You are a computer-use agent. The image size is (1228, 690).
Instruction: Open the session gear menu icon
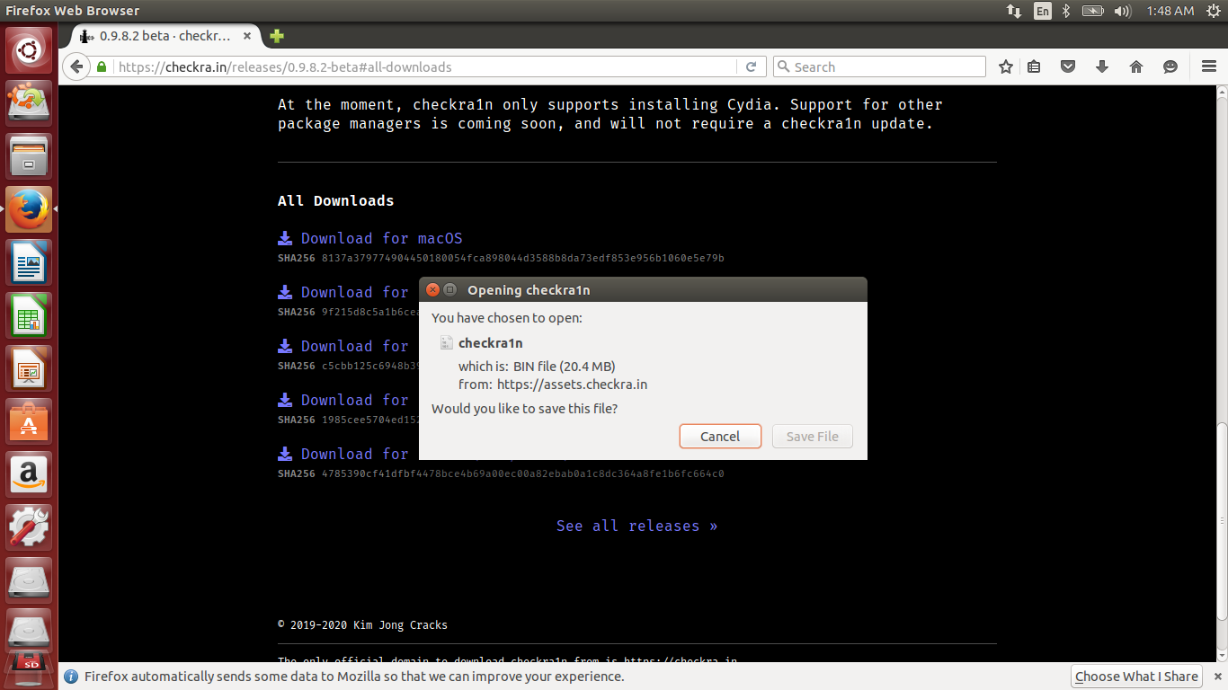[x=1212, y=11]
